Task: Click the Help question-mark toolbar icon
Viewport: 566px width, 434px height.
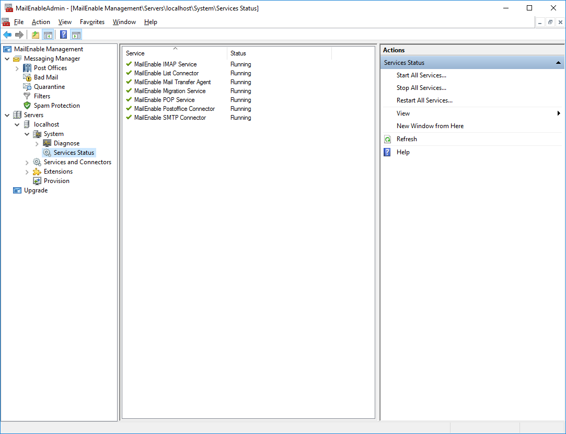Action: tap(63, 35)
